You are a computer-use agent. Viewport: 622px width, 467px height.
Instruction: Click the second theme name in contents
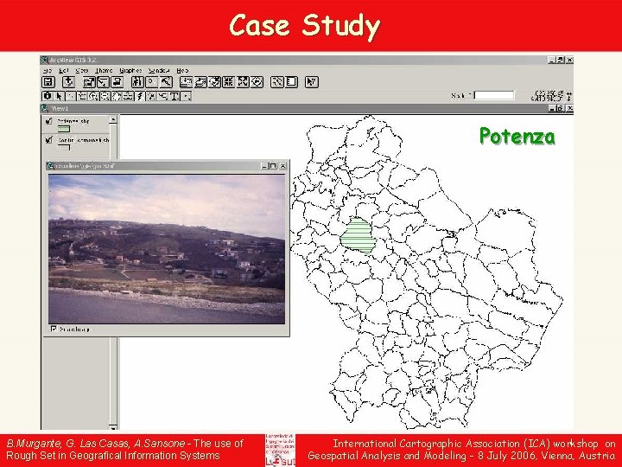tap(83, 140)
